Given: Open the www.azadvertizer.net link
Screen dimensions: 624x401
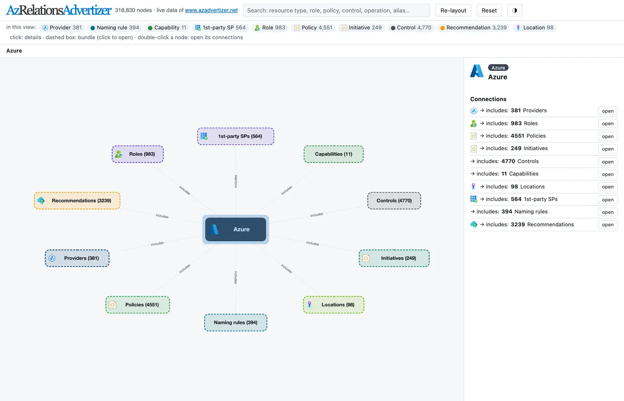Looking at the screenshot, I should click(211, 10).
